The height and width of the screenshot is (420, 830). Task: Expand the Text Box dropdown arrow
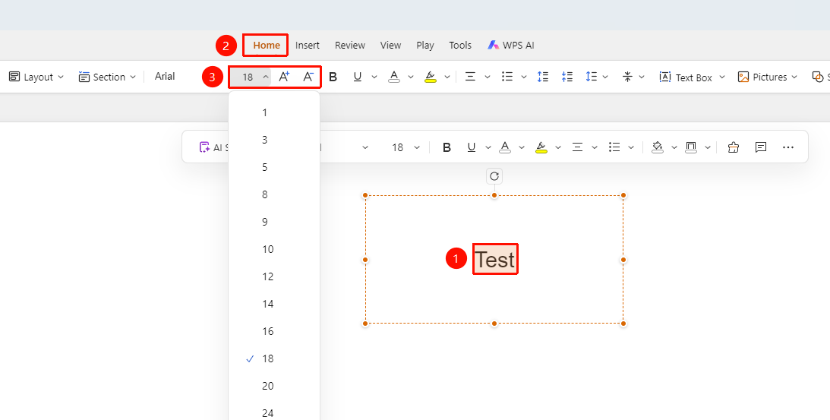point(722,77)
